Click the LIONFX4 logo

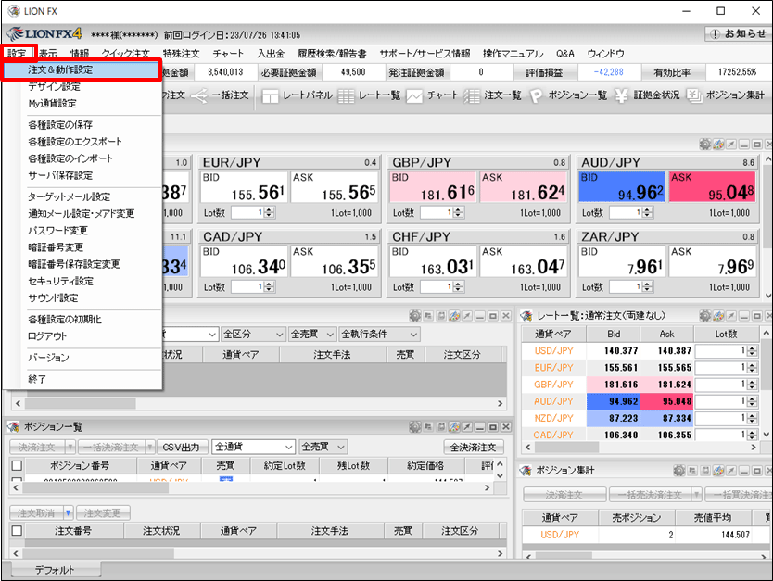click(x=44, y=34)
